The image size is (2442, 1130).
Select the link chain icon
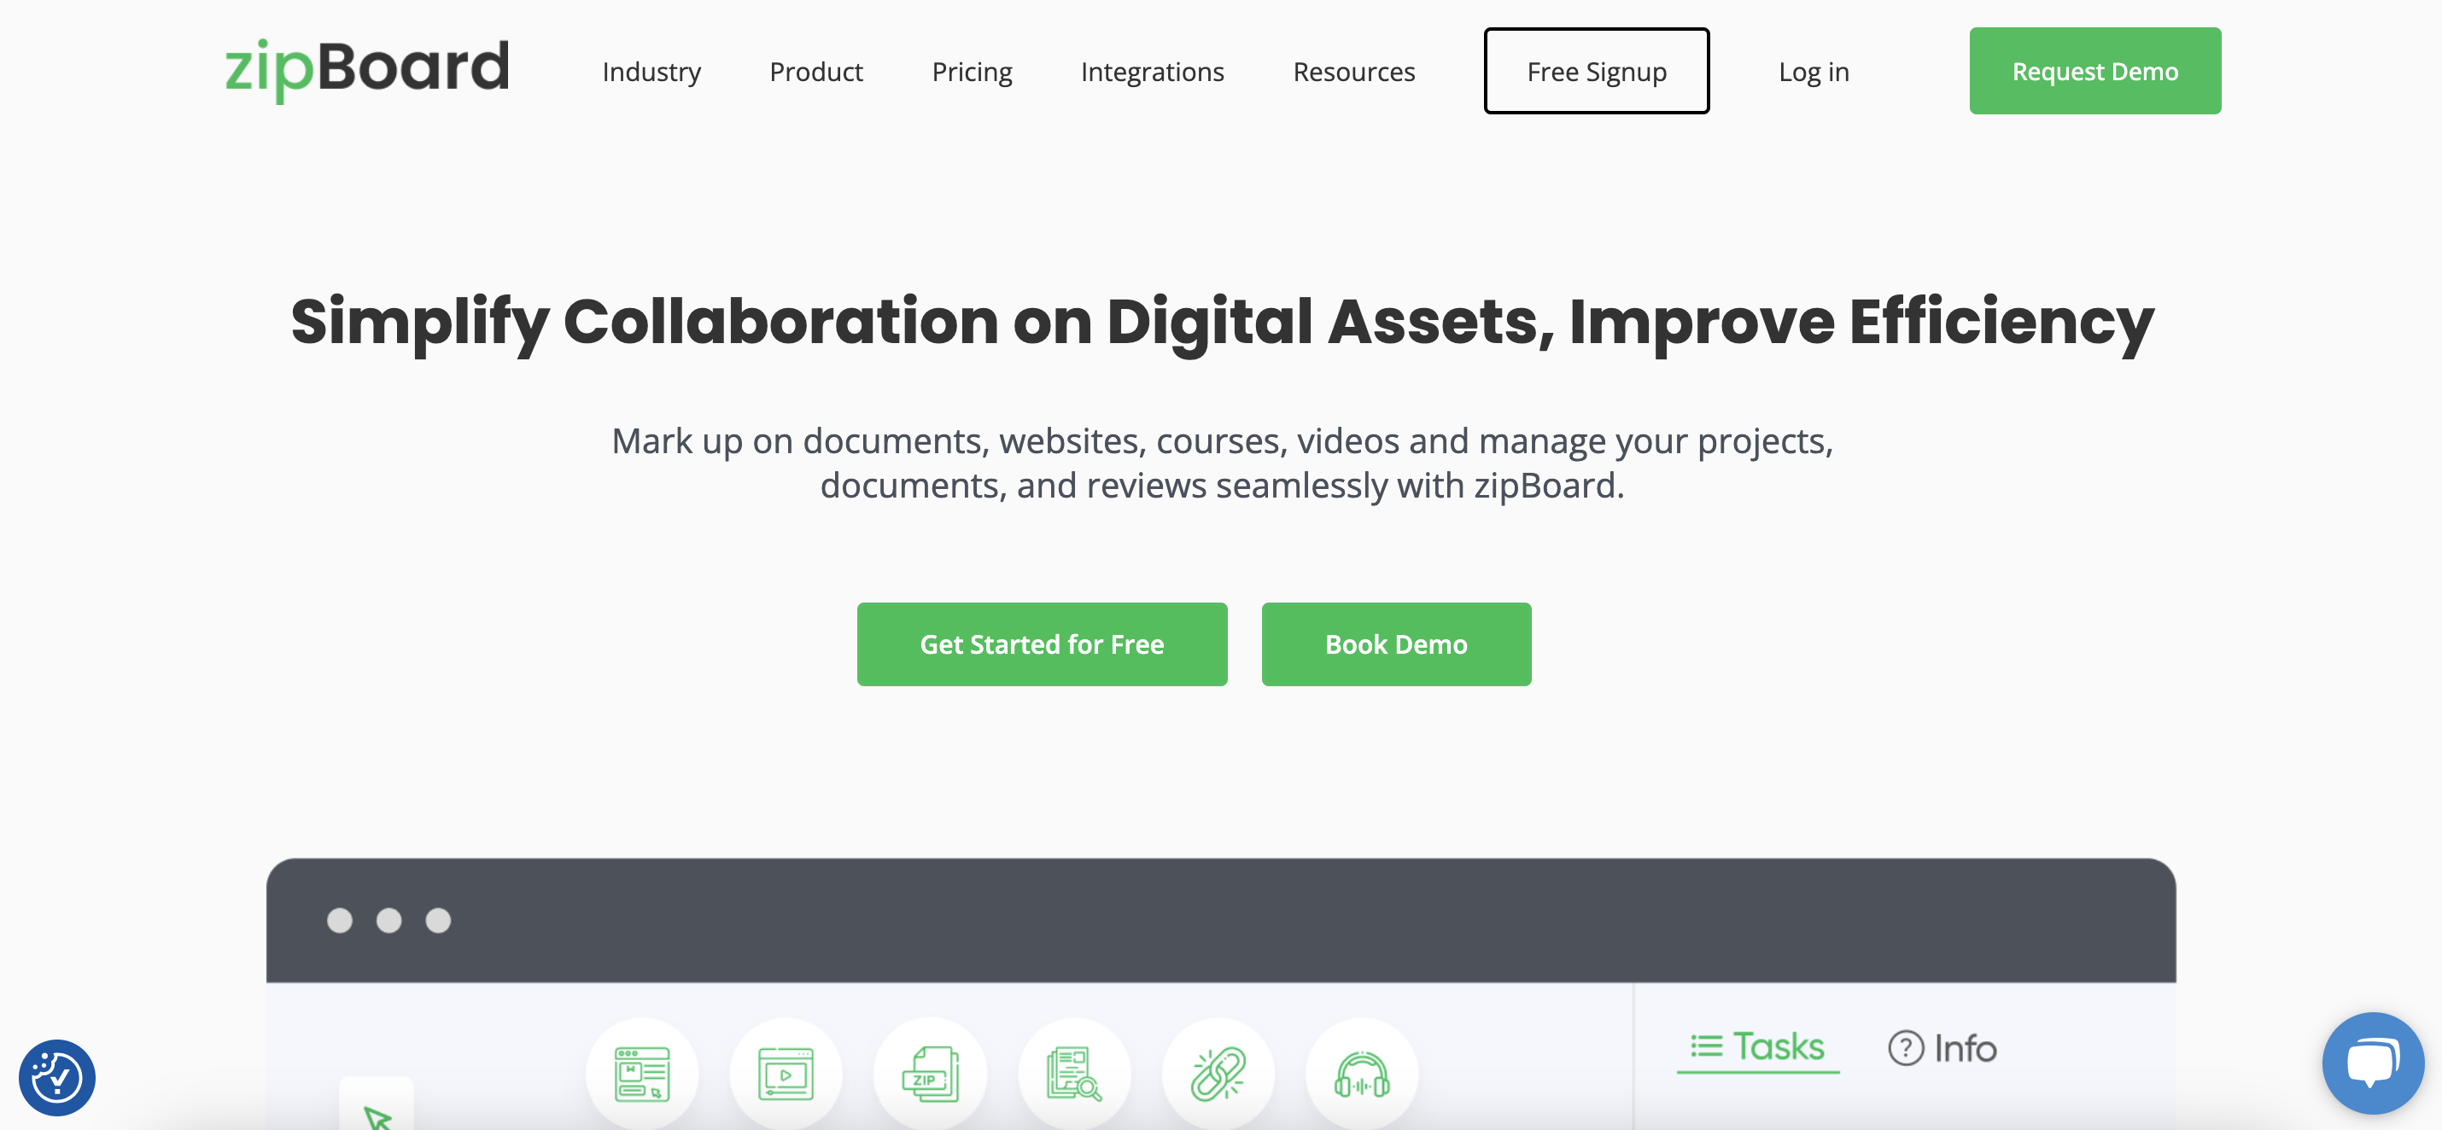point(1218,1075)
